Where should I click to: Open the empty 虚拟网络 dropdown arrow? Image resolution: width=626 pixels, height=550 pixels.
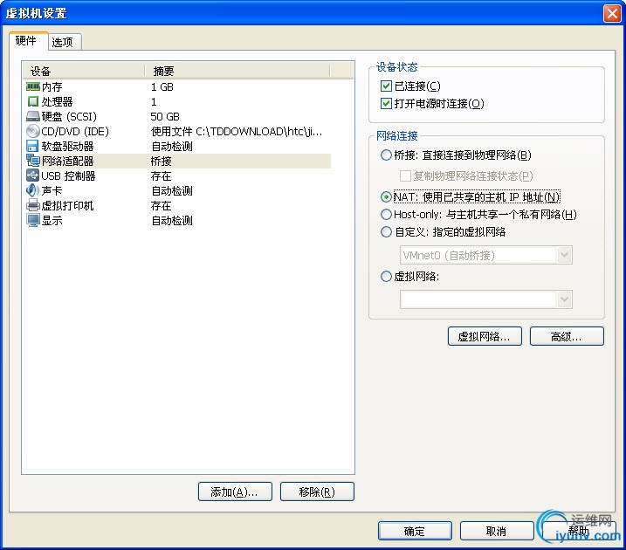565,299
